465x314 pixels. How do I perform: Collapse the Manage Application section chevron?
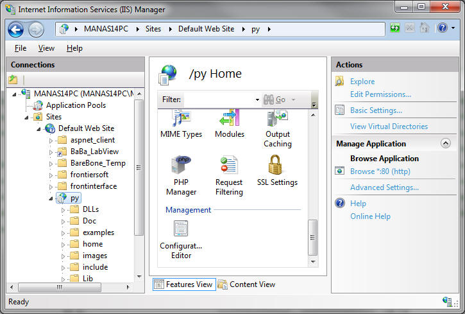pyautogui.click(x=445, y=143)
